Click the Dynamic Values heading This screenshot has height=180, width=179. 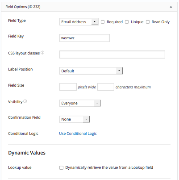click(27, 153)
